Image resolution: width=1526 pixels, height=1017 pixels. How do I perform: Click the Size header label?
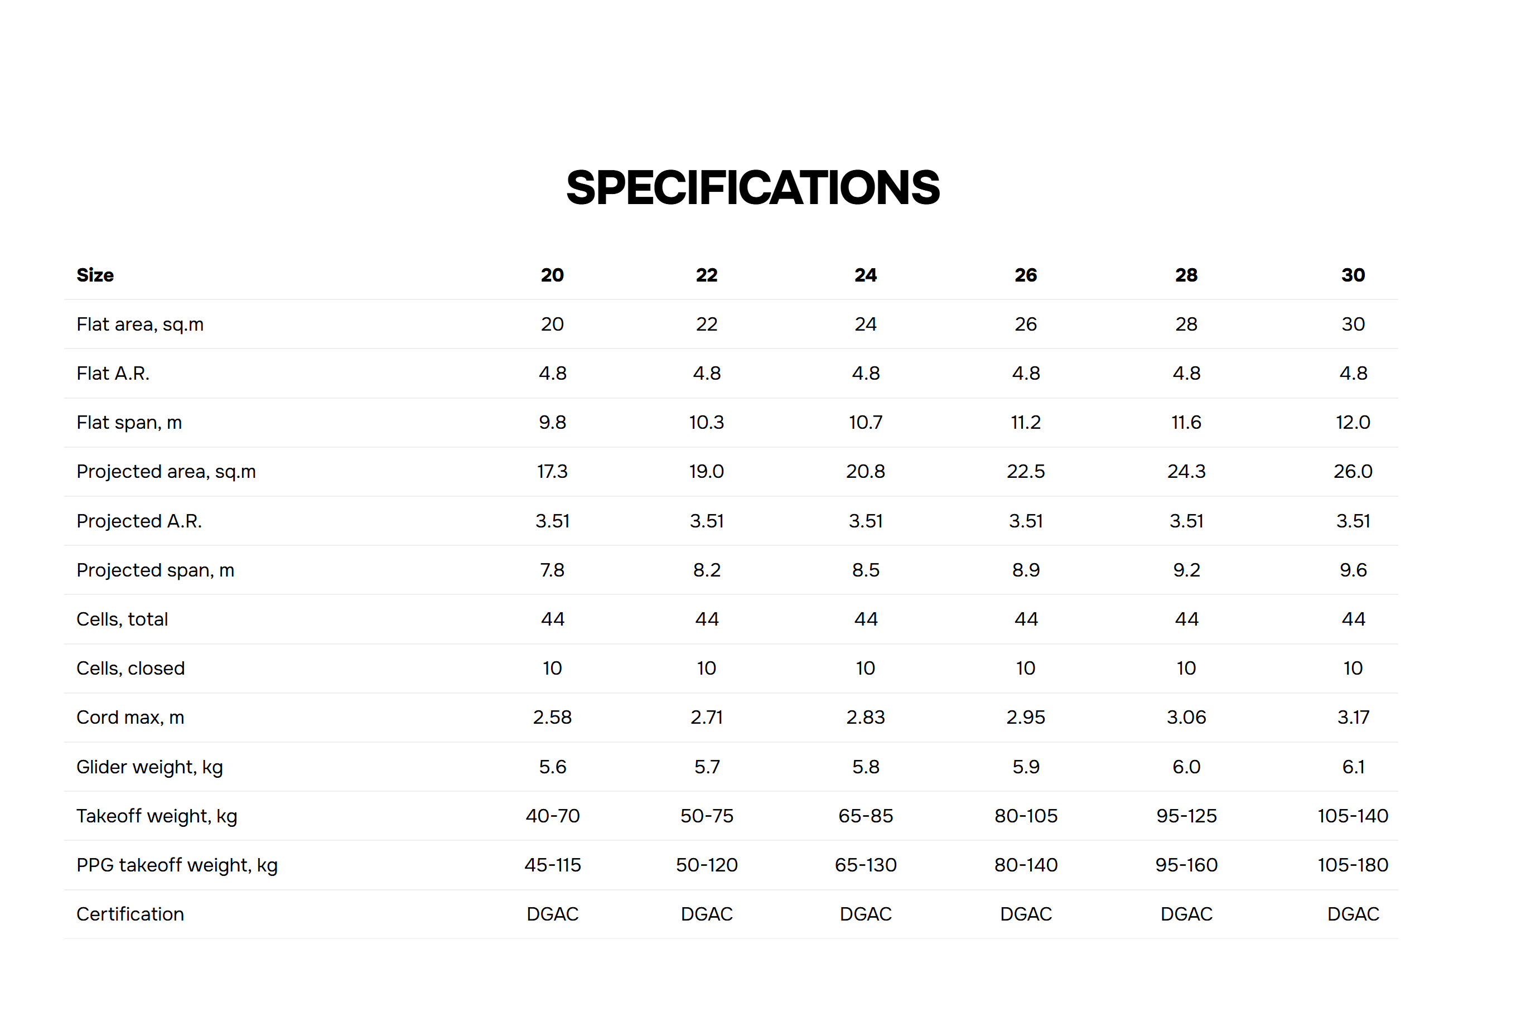coord(95,275)
